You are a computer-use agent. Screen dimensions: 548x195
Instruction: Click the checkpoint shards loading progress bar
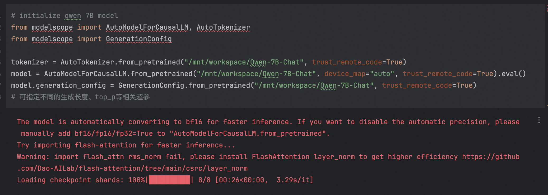pos(169,180)
